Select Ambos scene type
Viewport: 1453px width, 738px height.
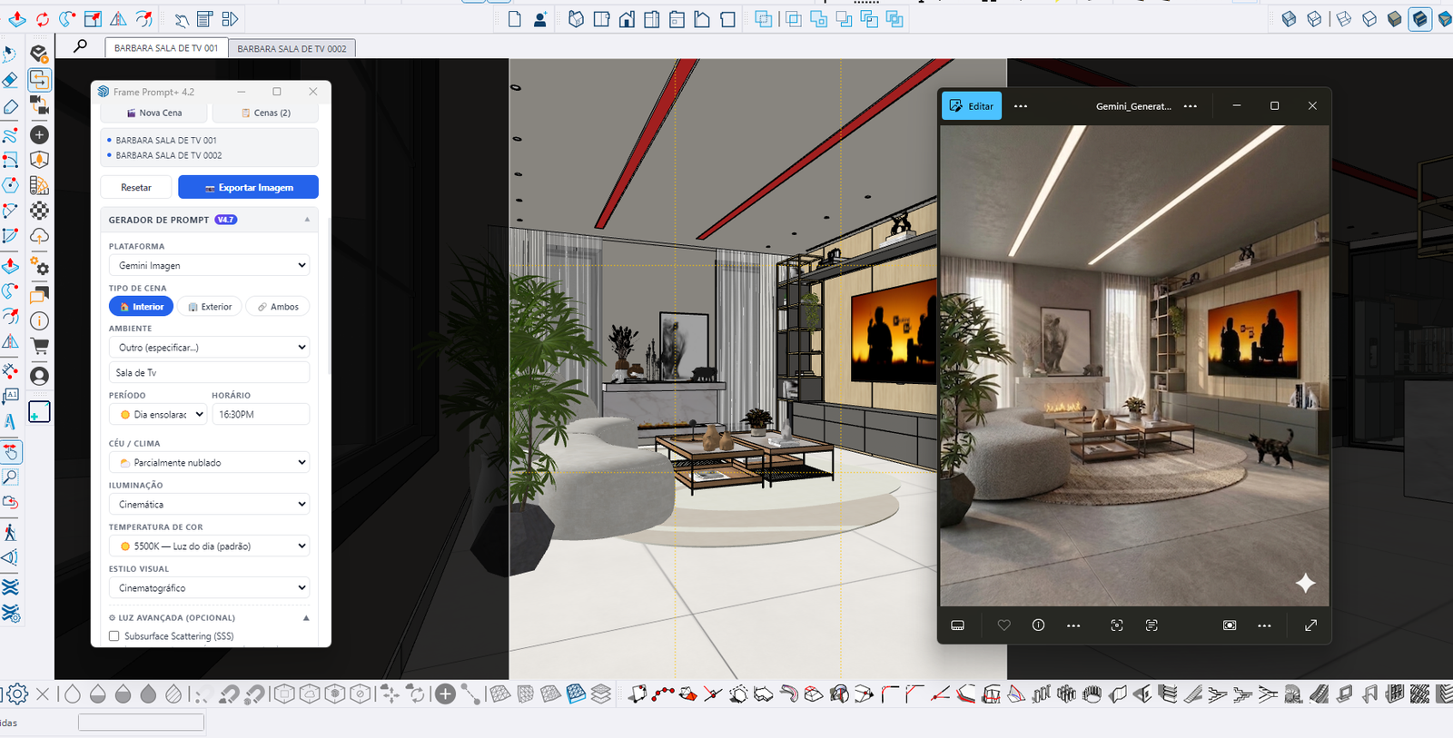pyautogui.click(x=278, y=307)
